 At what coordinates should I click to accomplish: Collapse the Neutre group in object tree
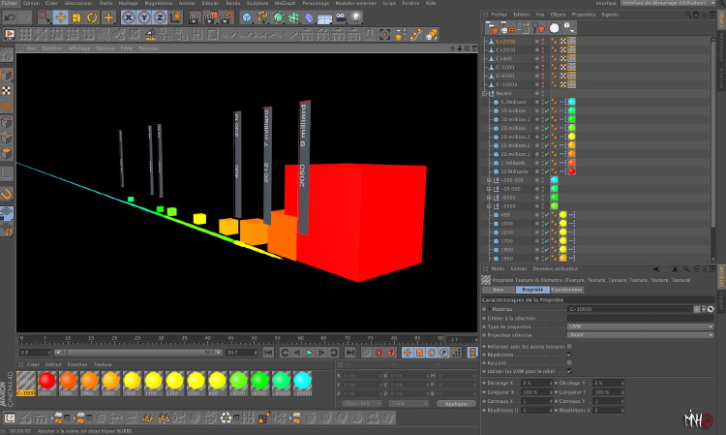485,93
